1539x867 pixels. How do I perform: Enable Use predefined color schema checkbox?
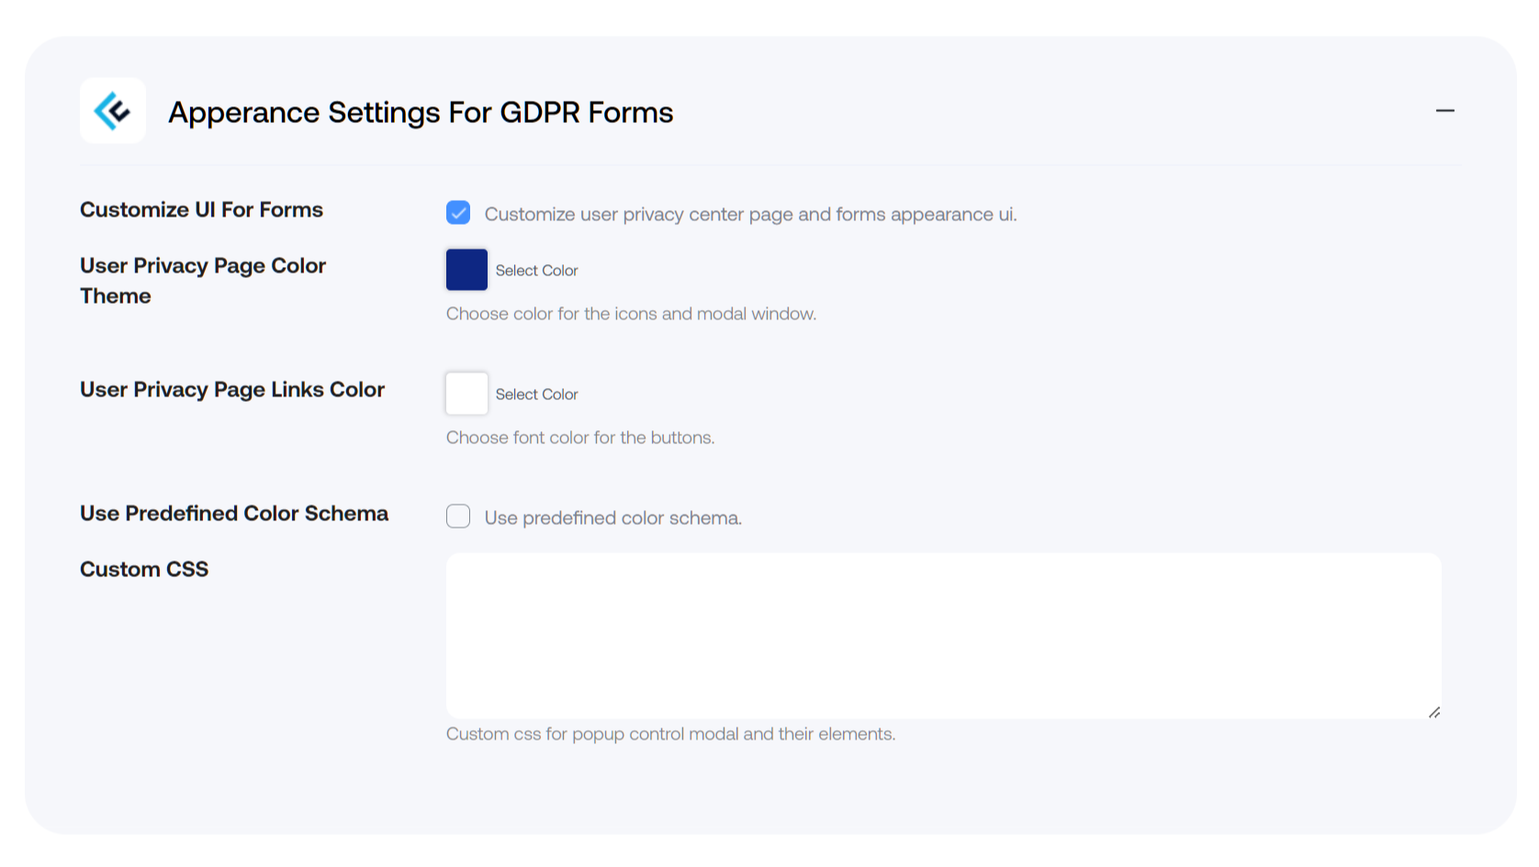[458, 517]
